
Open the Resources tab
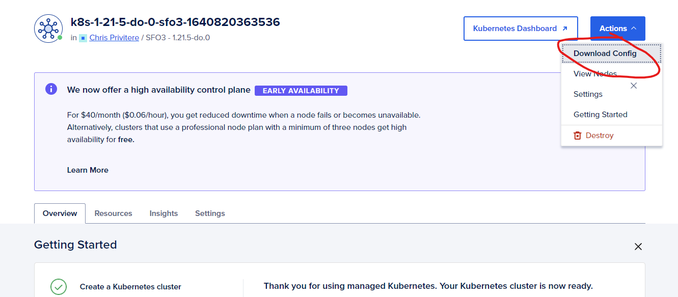[113, 213]
